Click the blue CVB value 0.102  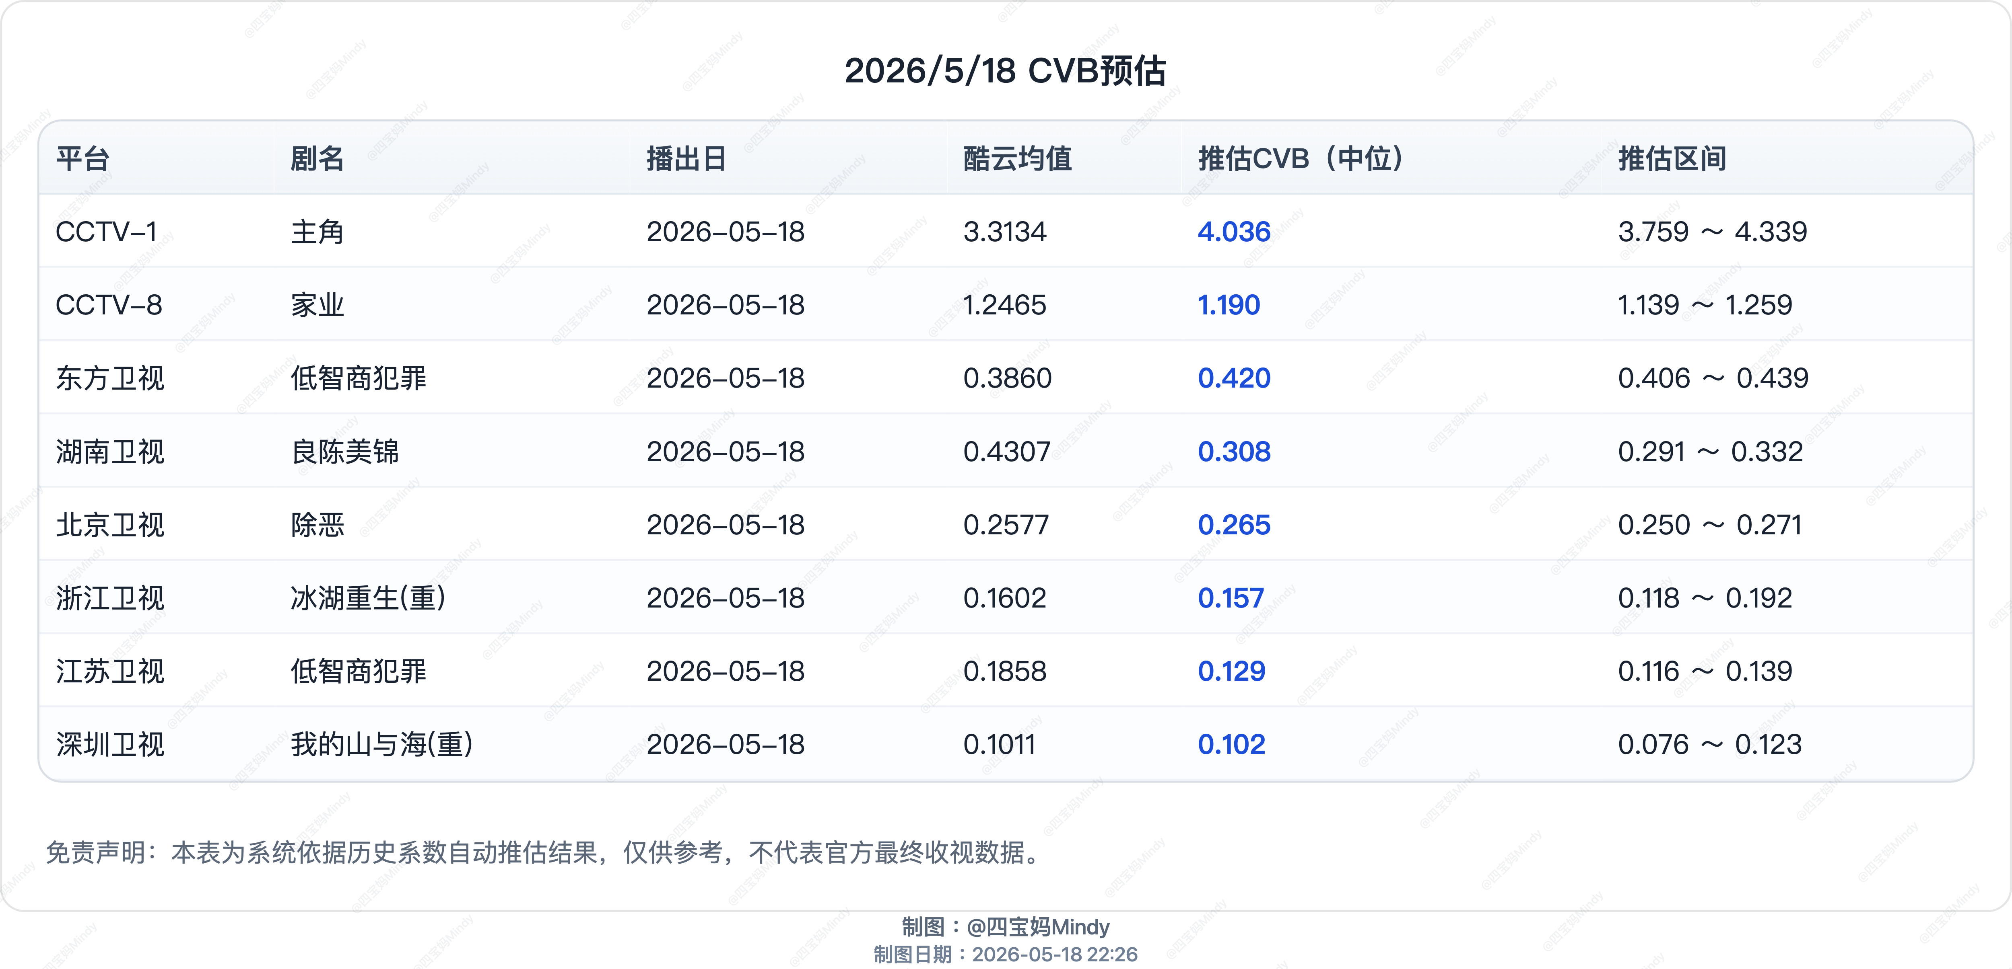click(x=1232, y=745)
